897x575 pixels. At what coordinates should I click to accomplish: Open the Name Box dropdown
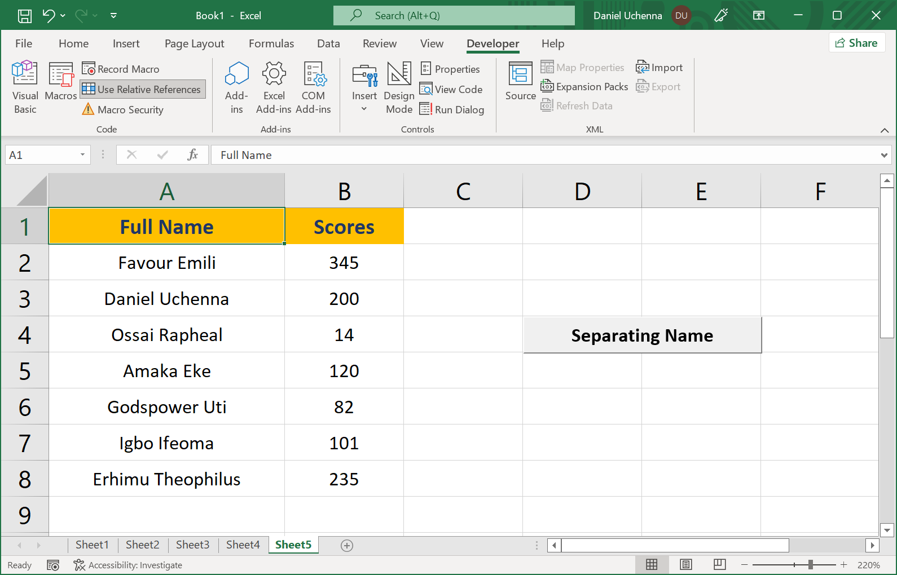click(82, 155)
